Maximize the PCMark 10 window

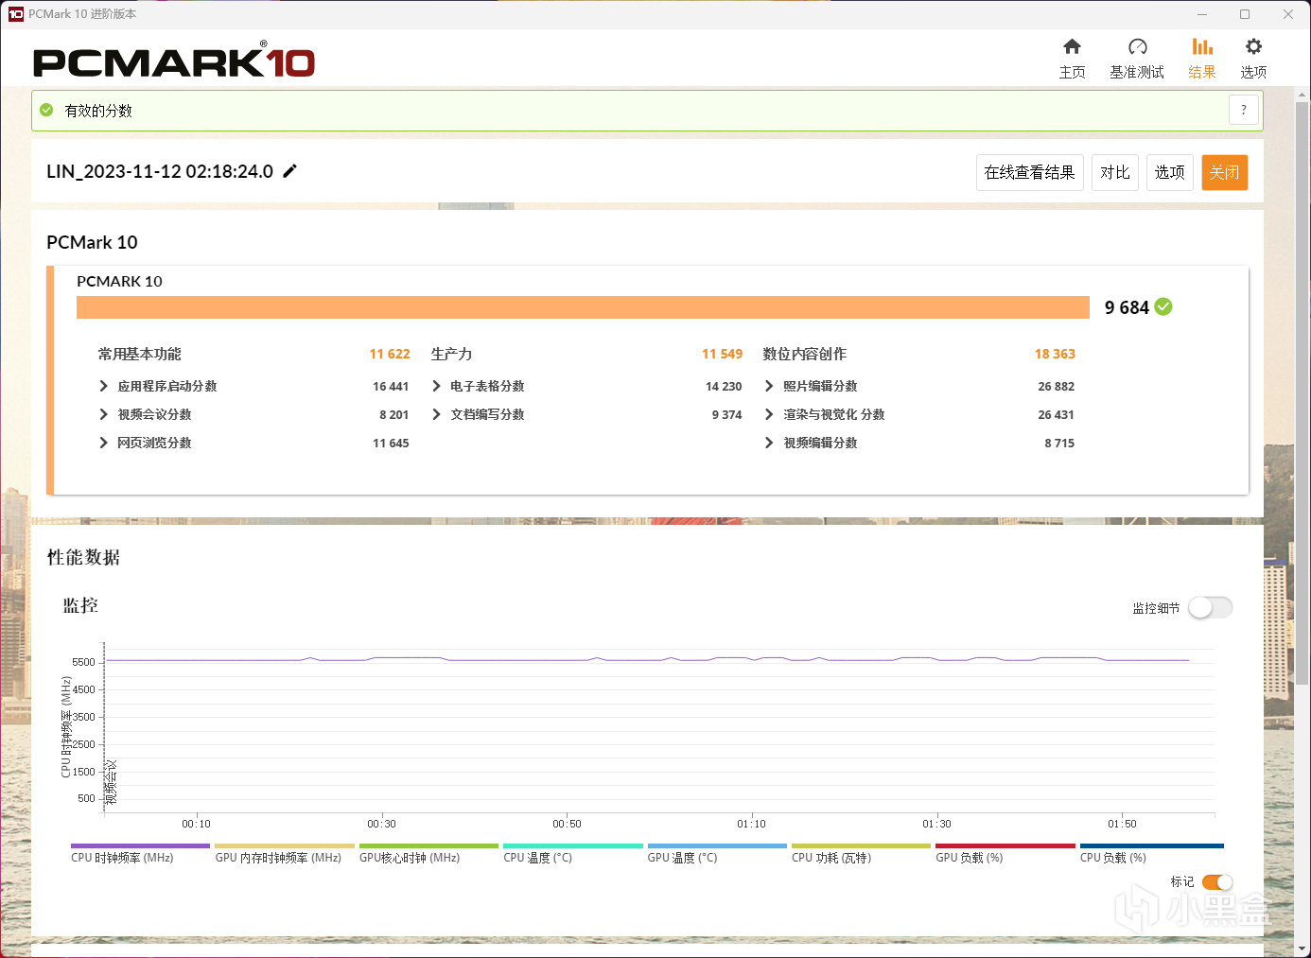1245,14
